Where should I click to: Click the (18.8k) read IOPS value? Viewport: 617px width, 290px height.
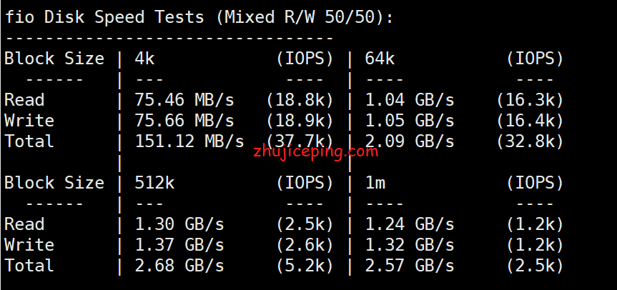point(300,100)
